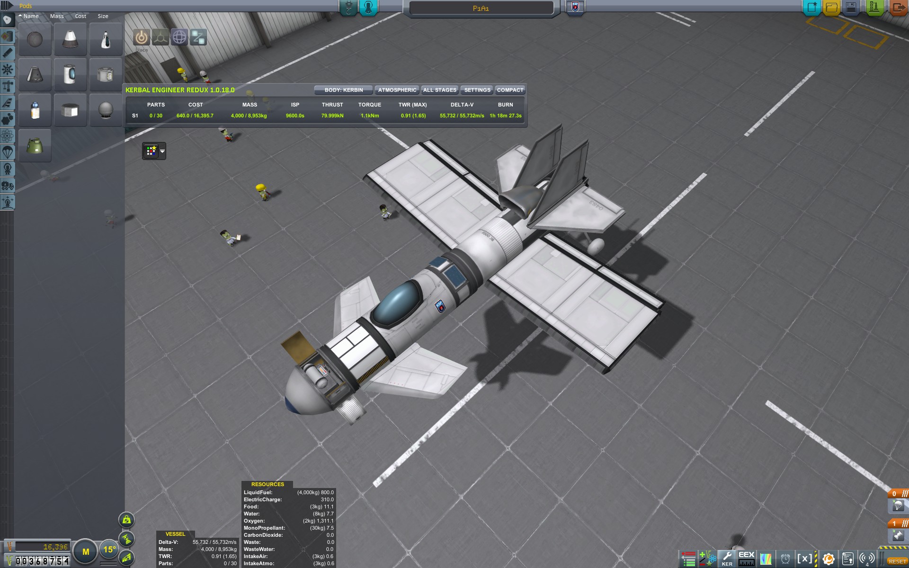Open the colored grid toolbar dropdown arrow
909x568 pixels.
pos(162,151)
